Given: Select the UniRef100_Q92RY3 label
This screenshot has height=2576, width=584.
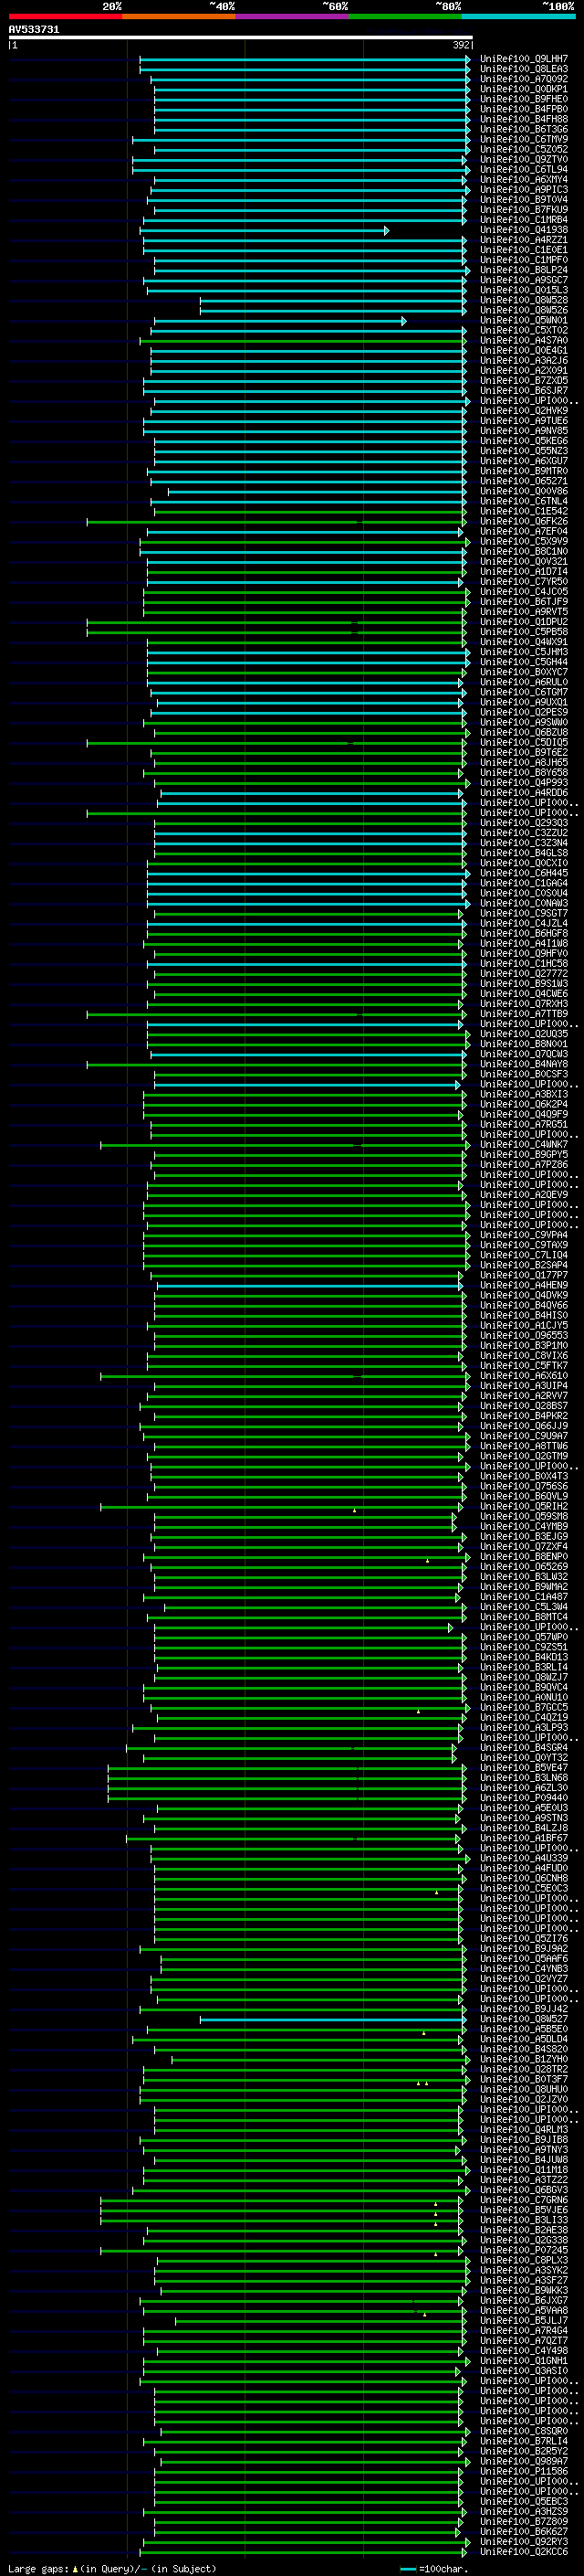Looking at the screenshot, I should 524,2542.
